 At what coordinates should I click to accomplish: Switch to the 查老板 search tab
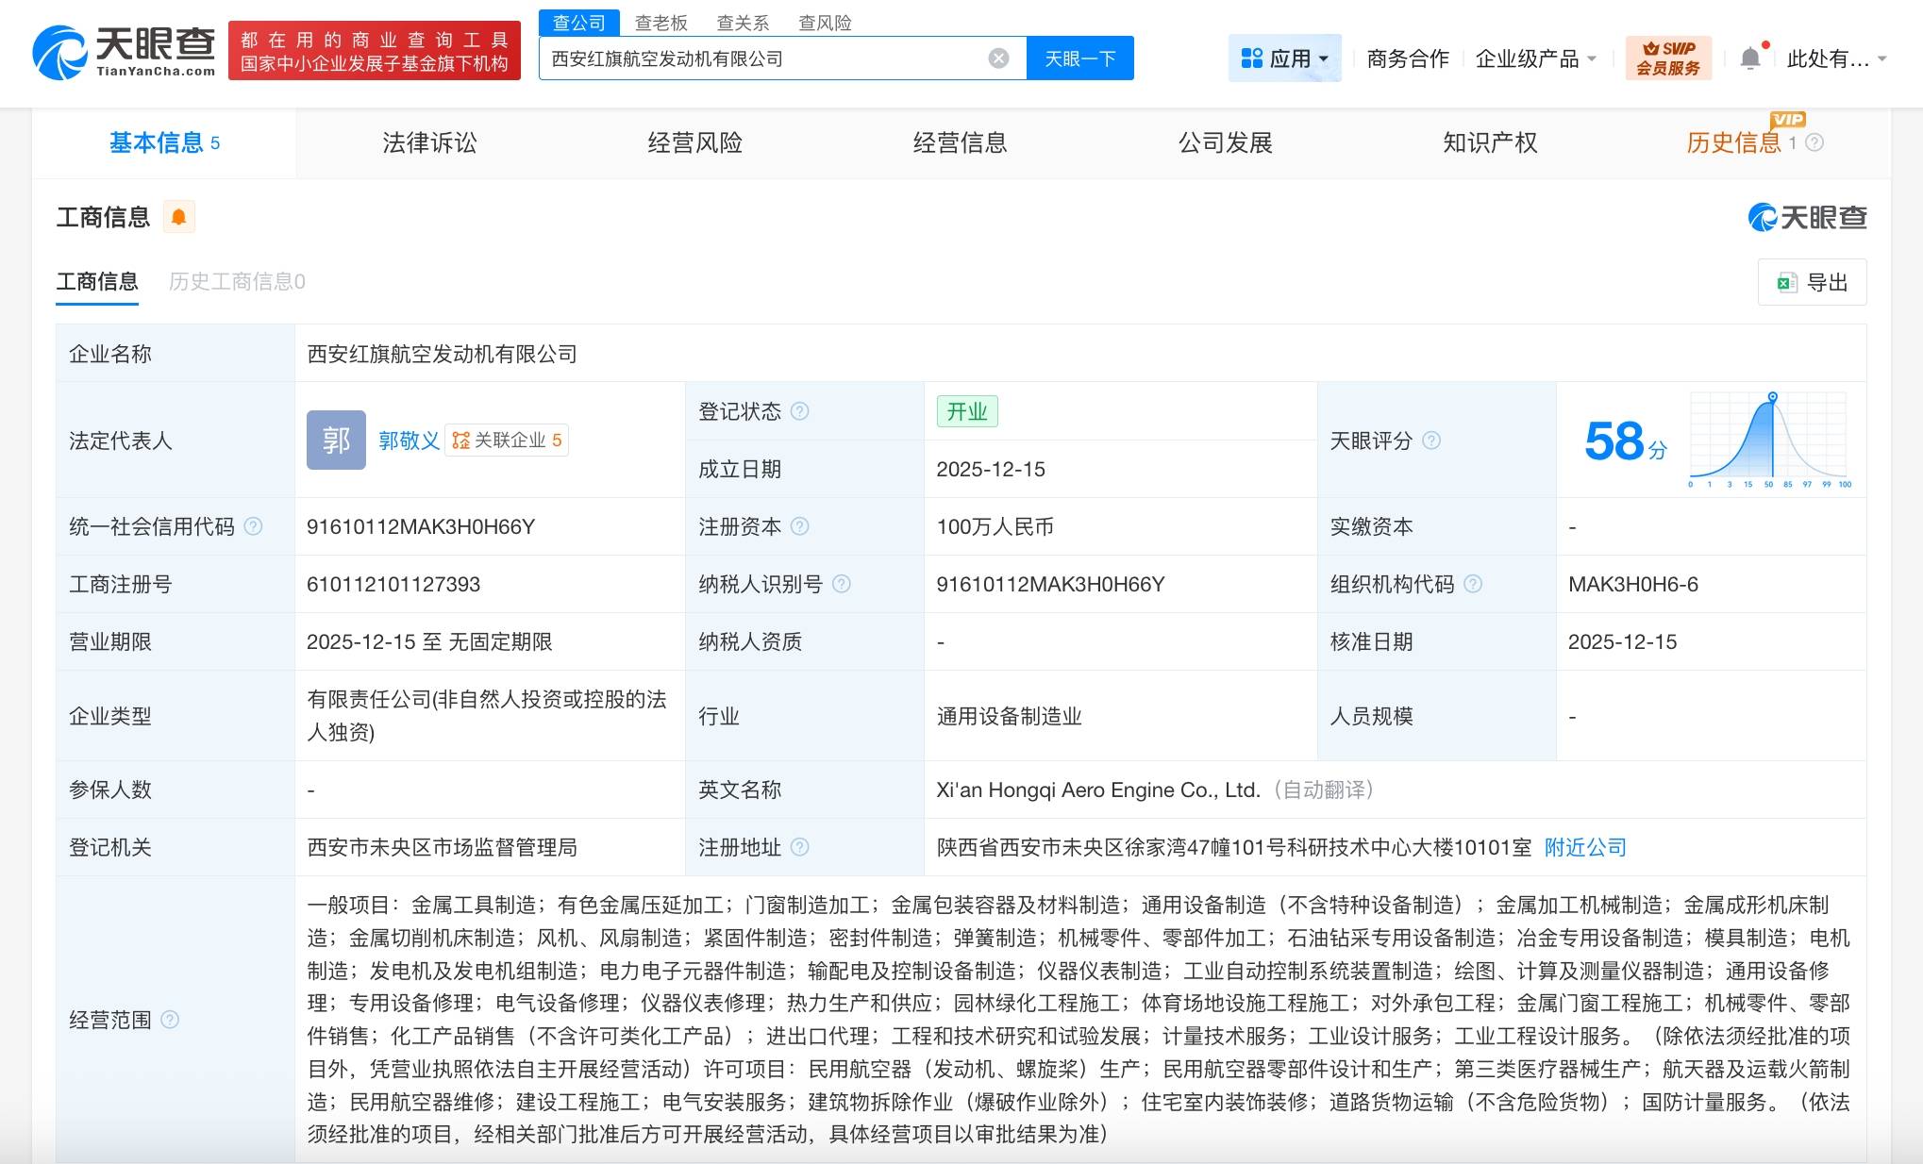click(661, 23)
